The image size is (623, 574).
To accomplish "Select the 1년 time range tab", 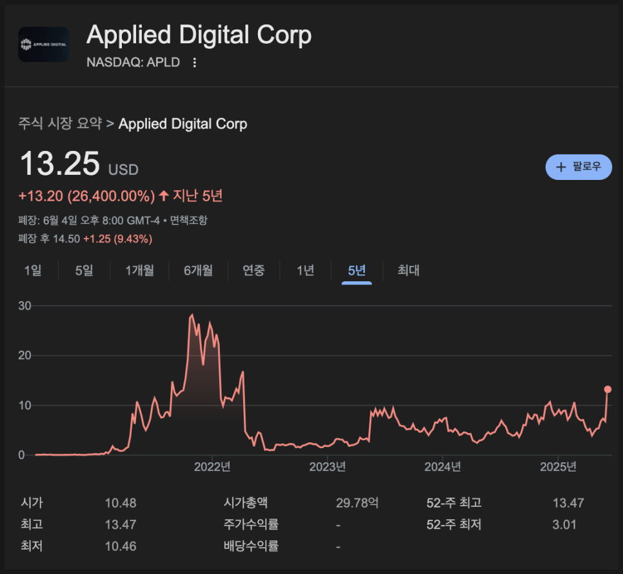I will [305, 270].
